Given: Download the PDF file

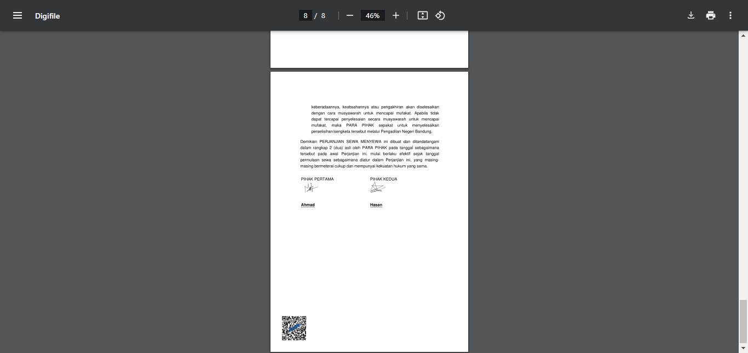Looking at the screenshot, I should [x=691, y=15].
